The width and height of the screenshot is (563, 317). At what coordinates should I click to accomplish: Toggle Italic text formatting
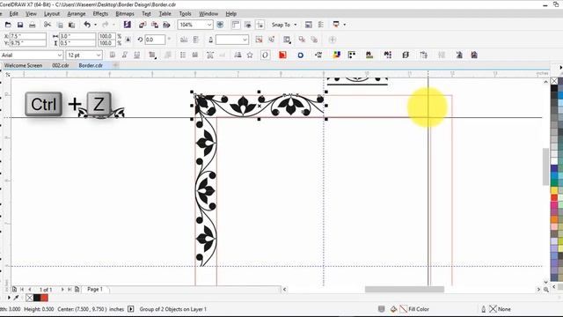coord(125,55)
